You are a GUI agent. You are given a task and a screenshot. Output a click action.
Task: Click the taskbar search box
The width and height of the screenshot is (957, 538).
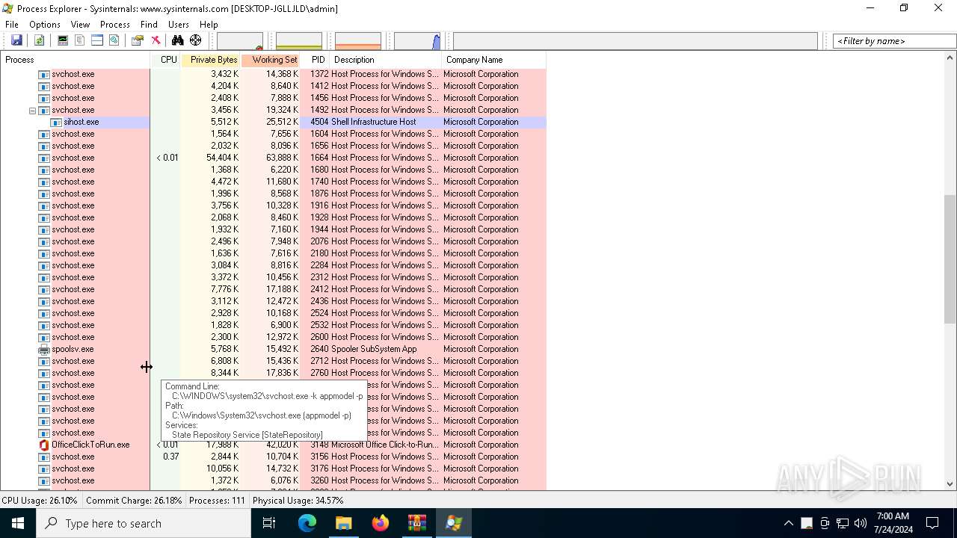(144, 523)
